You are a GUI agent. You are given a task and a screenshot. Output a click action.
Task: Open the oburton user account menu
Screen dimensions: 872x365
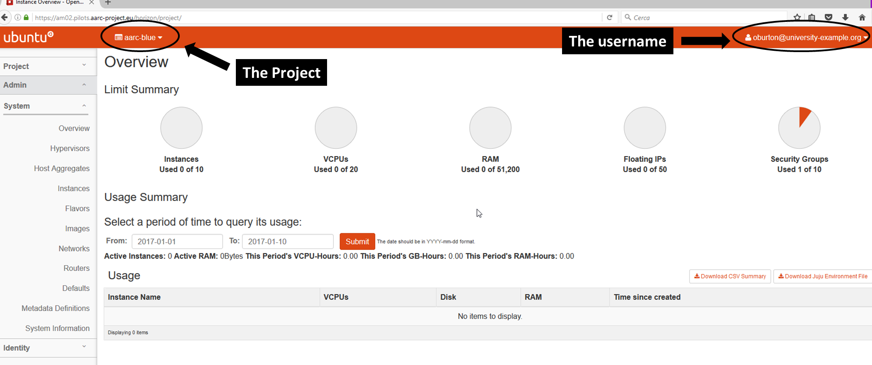pos(806,38)
